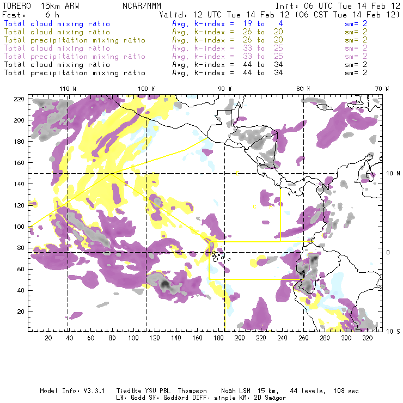
Task: Click the olive 'Total precipitation mixing ratio' legend entry
Action: click(75, 40)
